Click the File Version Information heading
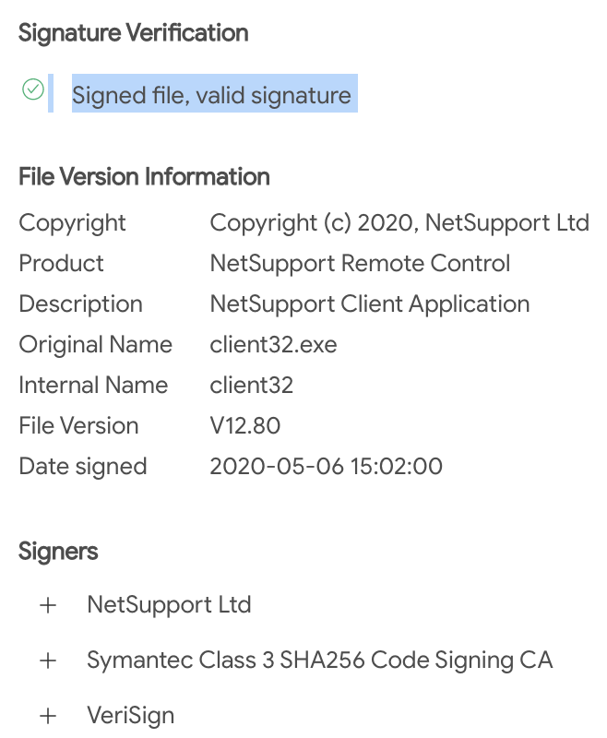The height and width of the screenshot is (738, 607). [144, 177]
